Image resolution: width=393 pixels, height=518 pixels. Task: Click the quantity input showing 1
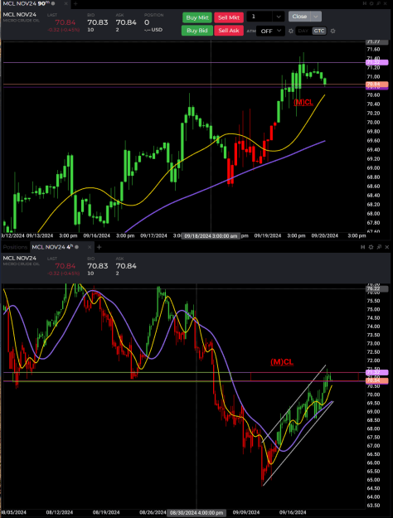260,17
